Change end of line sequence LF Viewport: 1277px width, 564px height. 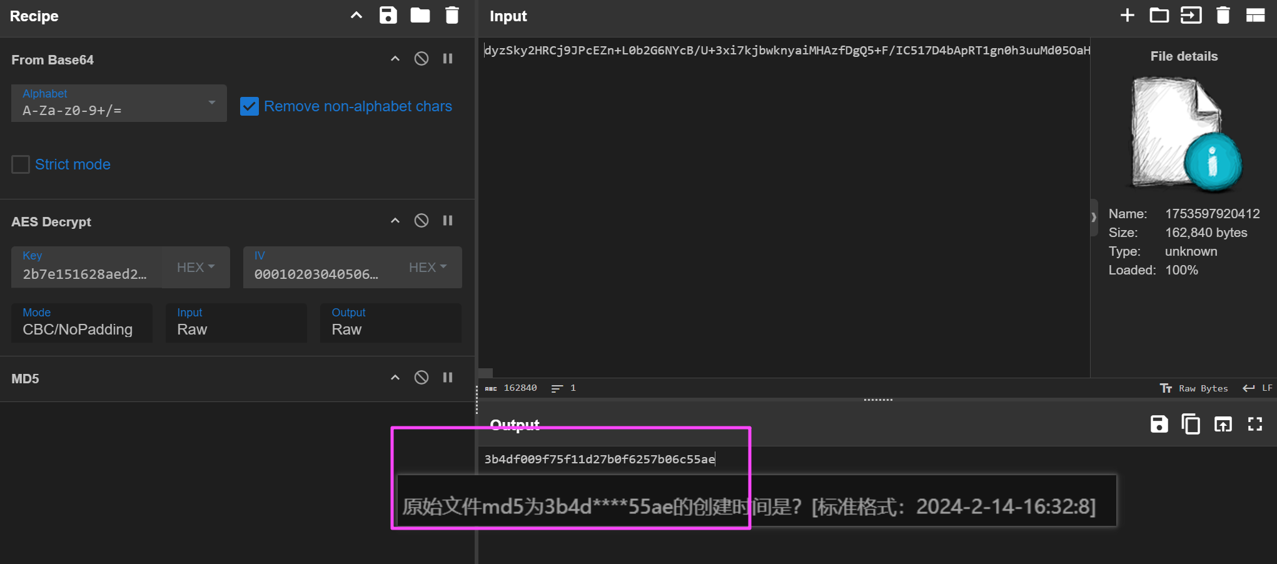(1258, 388)
